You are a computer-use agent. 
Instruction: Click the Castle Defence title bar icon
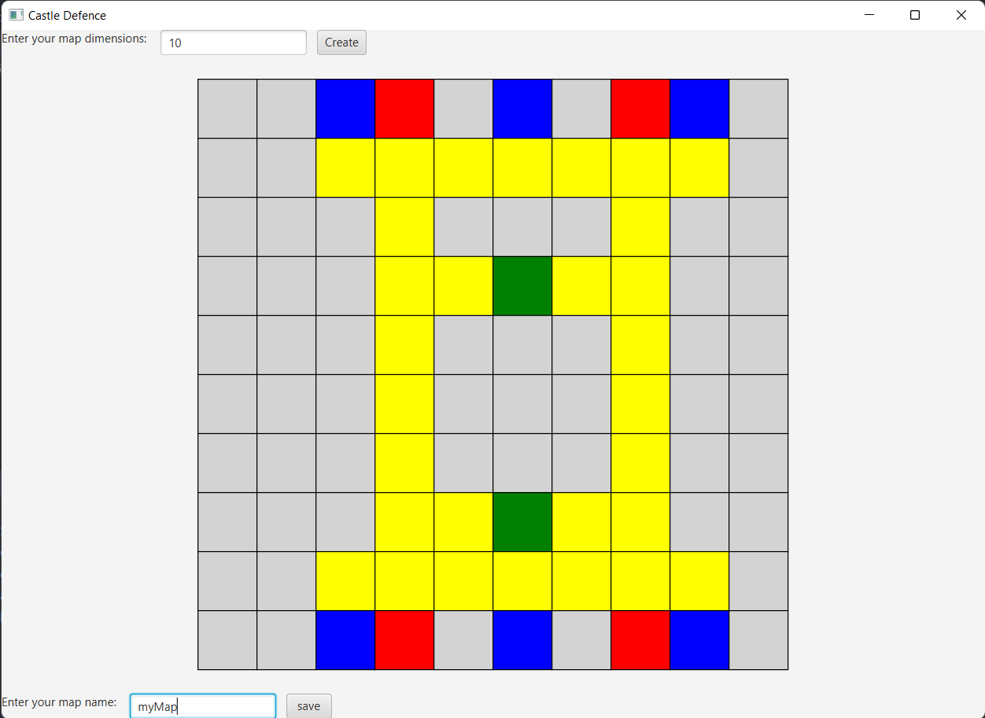click(17, 14)
